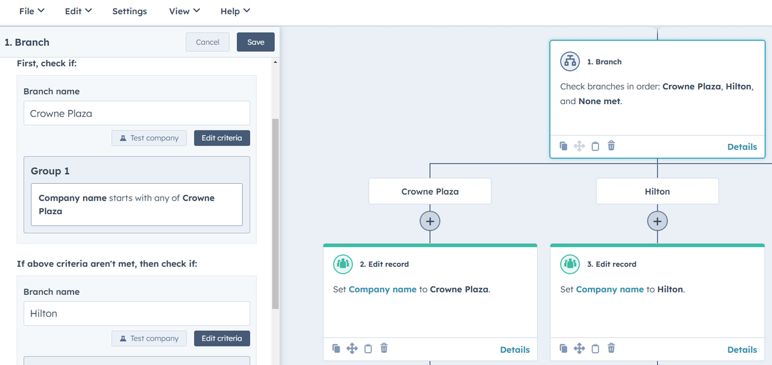Add an action under the Crowne Plaza branch
This screenshot has width=772, height=365.
pyautogui.click(x=430, y=220)
